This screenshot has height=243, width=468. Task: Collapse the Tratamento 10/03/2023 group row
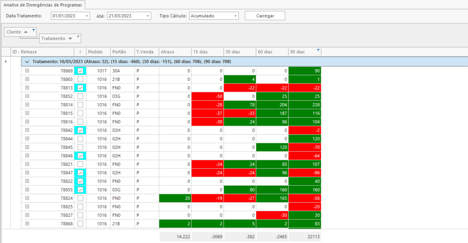tap(27, 61)
